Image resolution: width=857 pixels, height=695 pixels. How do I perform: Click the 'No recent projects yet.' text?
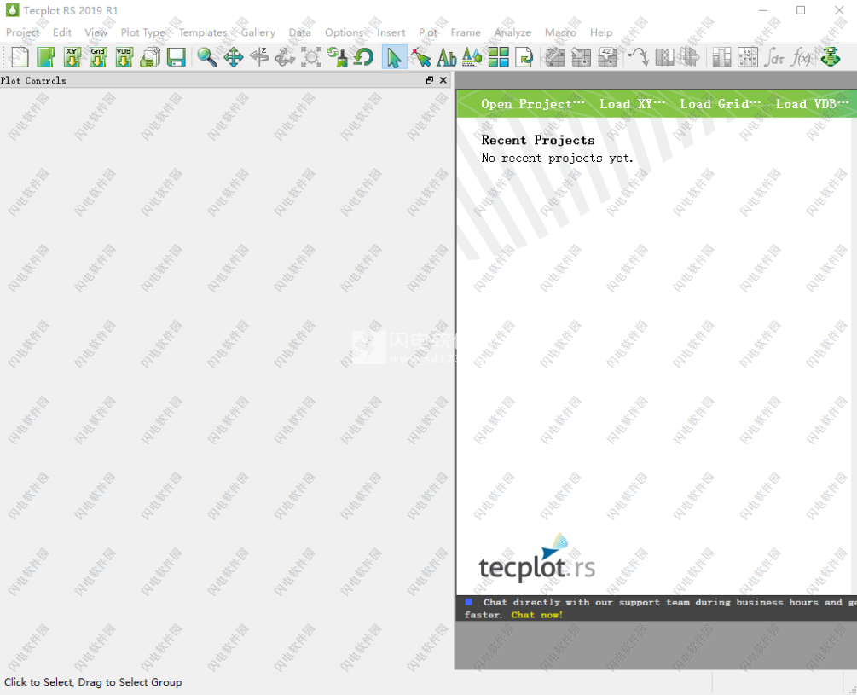[x=557, y=158]
